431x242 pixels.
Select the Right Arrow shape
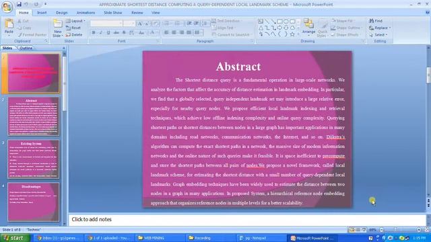(279, 28)
